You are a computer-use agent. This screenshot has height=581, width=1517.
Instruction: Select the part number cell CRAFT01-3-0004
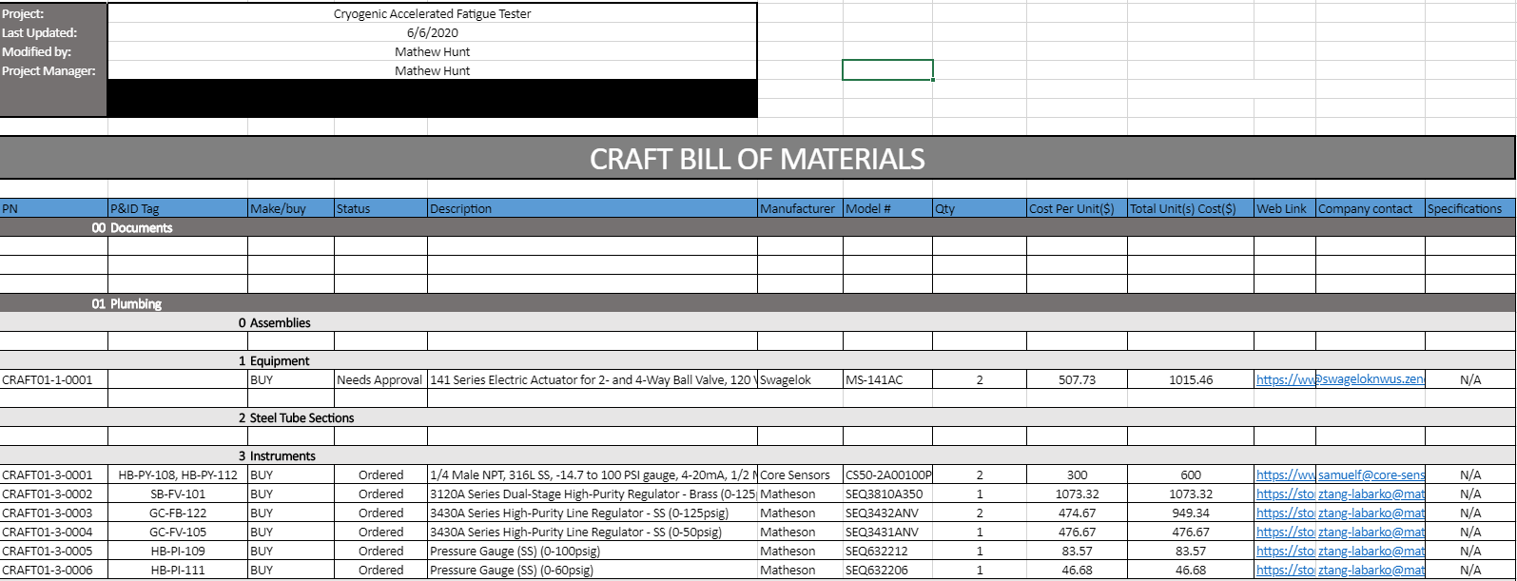(x=53, y=532)
